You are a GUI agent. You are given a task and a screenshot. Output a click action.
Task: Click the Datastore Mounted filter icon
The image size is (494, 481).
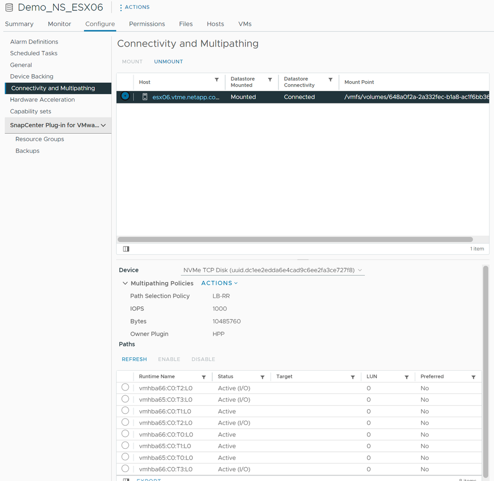click(x=270, y=80)
